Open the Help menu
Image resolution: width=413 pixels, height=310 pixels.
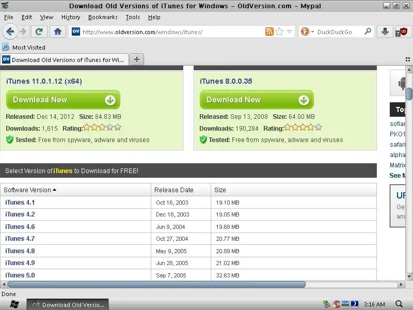pyautogui.click(x=154, y=17)
